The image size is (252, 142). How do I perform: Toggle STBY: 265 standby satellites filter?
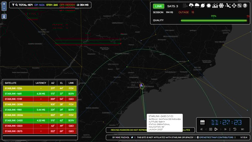coord(52,5)
